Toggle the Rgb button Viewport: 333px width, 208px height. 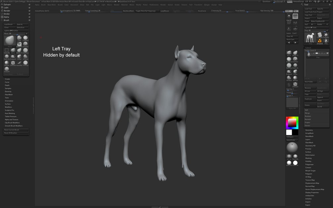point(296,11)
